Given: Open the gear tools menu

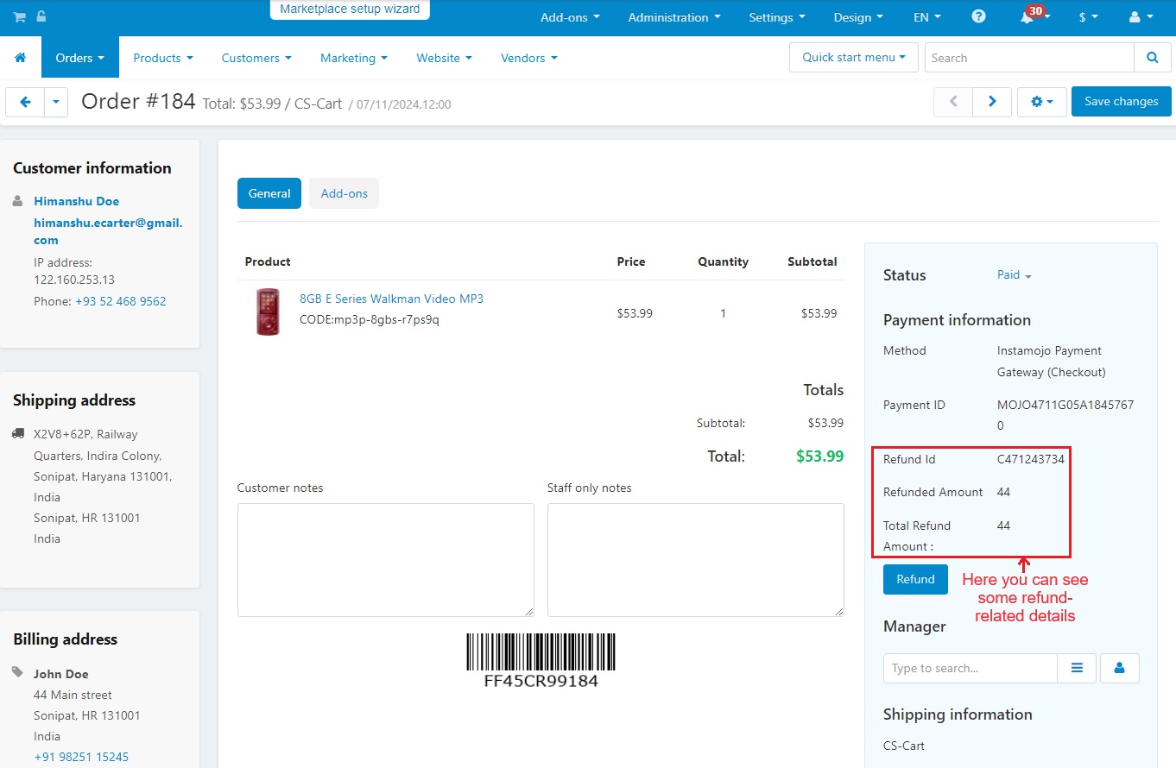Looking at the screenshot, I should click(1042, 102).
